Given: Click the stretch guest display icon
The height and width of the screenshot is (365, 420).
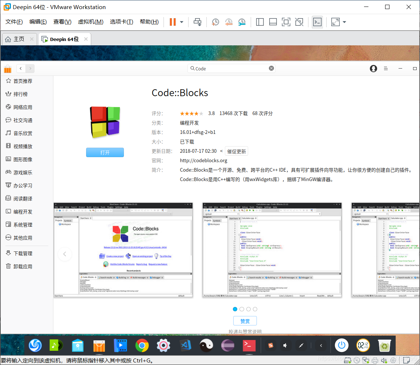Looking at the screenshot, I should click(335, 22).
